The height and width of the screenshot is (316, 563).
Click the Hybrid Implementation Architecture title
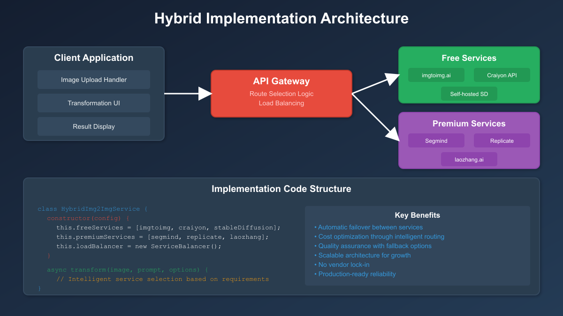coord(281,19)
